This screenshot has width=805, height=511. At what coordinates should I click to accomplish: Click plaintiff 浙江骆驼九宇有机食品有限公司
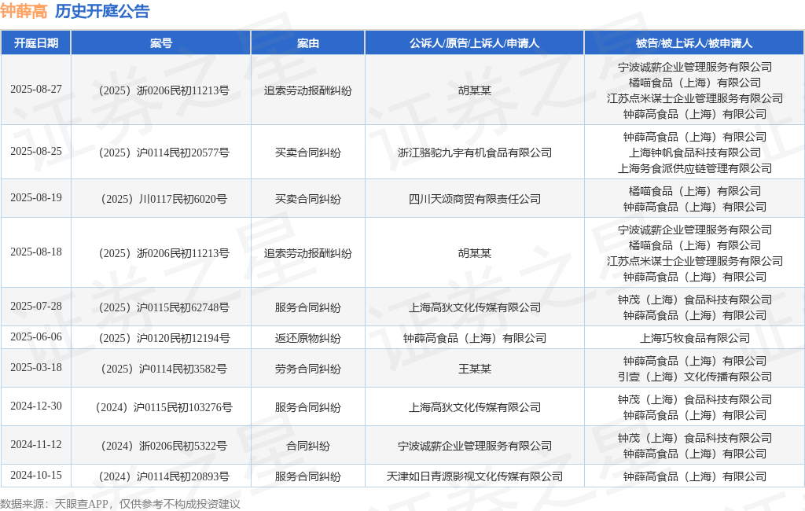475,153
